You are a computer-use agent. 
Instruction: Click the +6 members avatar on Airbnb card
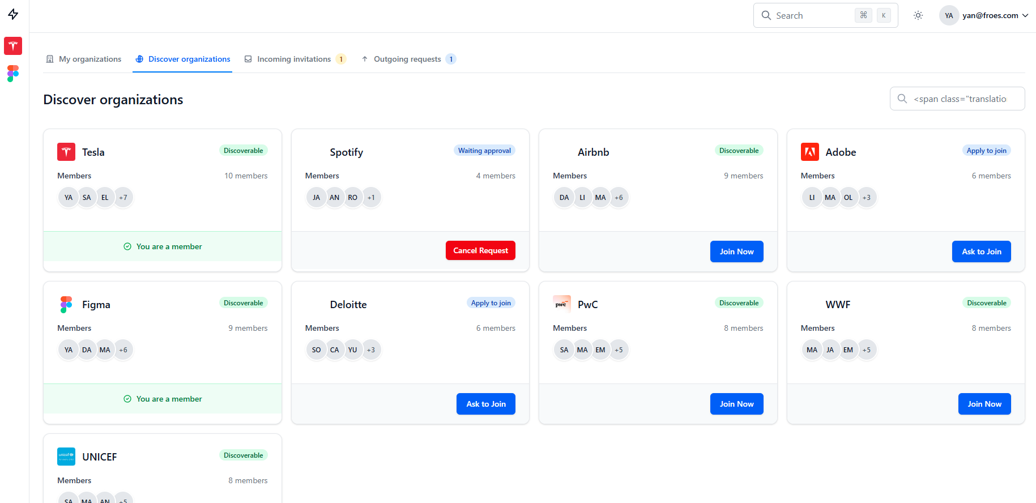619,198
